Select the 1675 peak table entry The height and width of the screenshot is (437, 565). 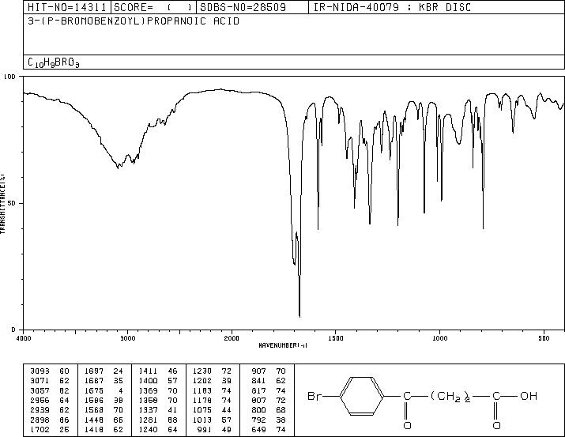click(x=104, y=390)
